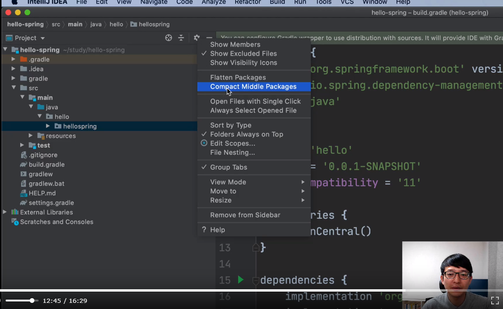The width and height of the screenshot is (503, 309).
Task: Expand the .gradle folder arrow
Action: pyautogui.click(x=14, y=59)
